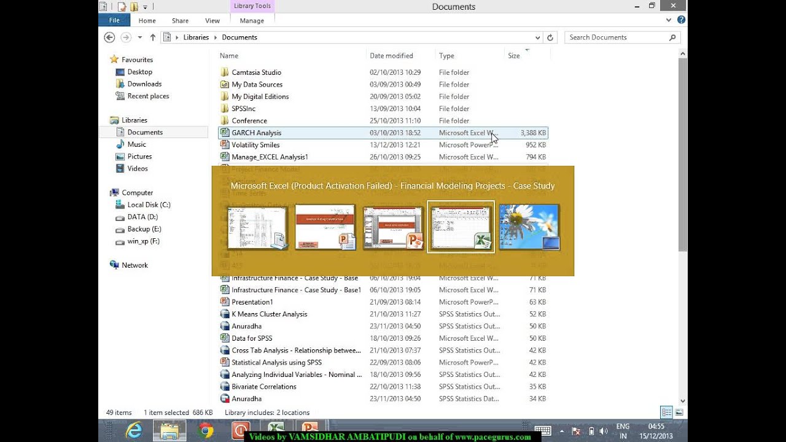The image size is (786, 442).
Task: Select the Presentation1 file icon
Action: [x=225, y=302]
